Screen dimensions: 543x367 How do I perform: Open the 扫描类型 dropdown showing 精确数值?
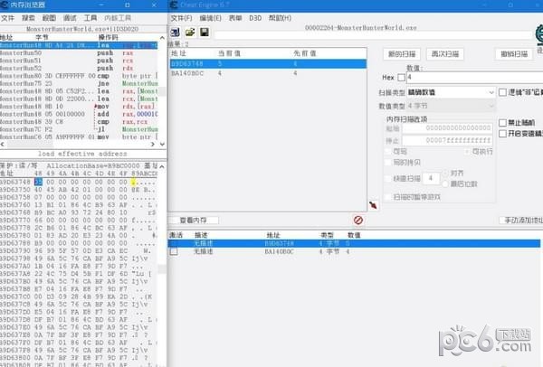click(451, 92)
